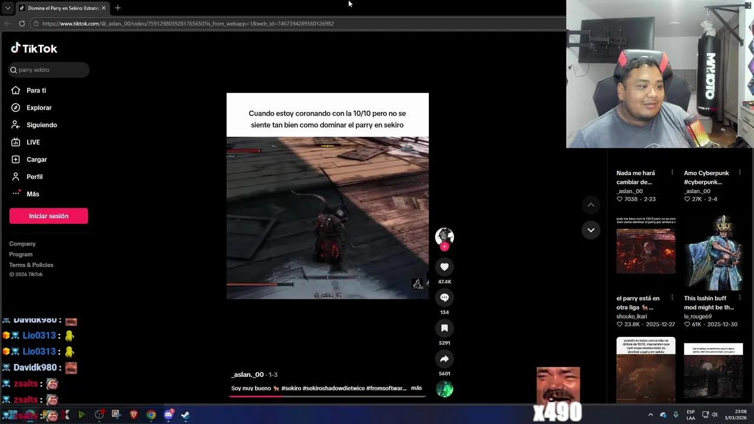
Task: View site information icon in address bar
Action: coord(36,24)
